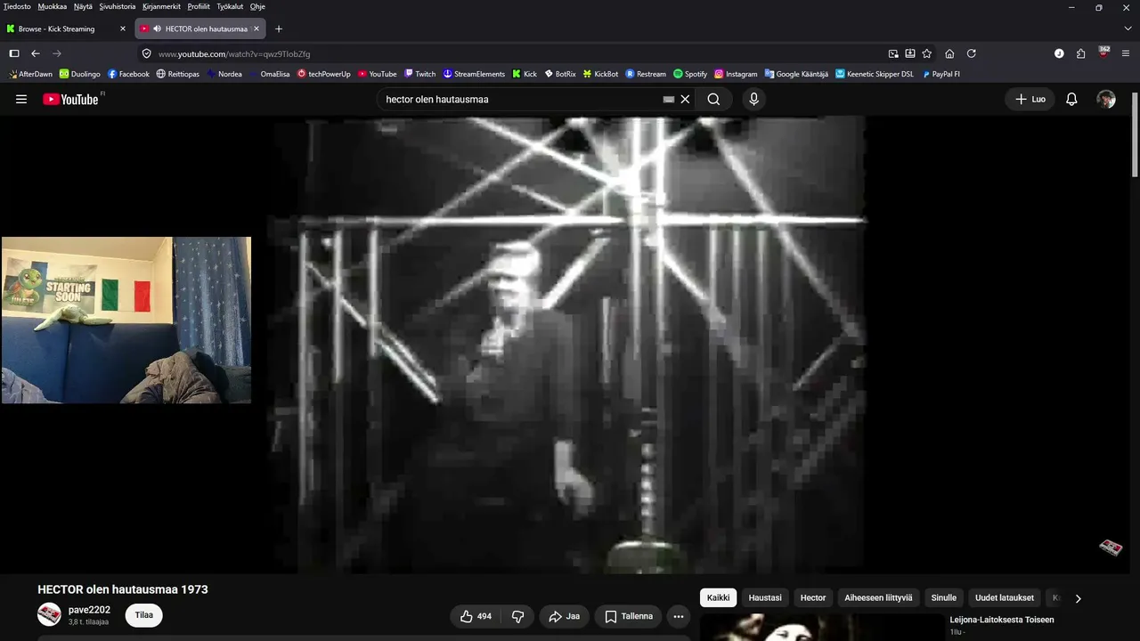Select the Uudet lataukset filter chip
The image size is (1140, 641).
pos(1005,598)
